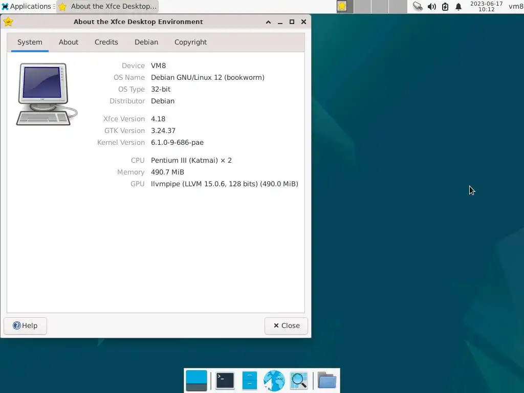Click the Close button in the dialog
The height and width of the screenshot is (393, 524).
pos(286,325)
